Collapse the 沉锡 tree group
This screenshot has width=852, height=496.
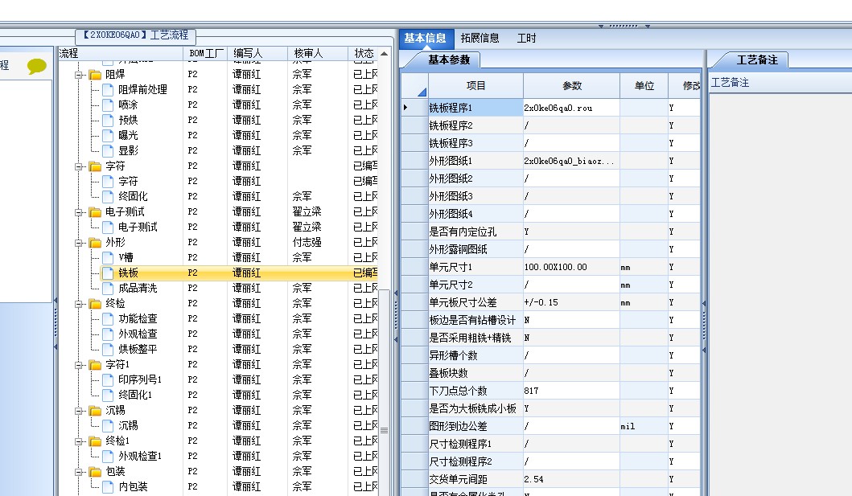[79, 411]
